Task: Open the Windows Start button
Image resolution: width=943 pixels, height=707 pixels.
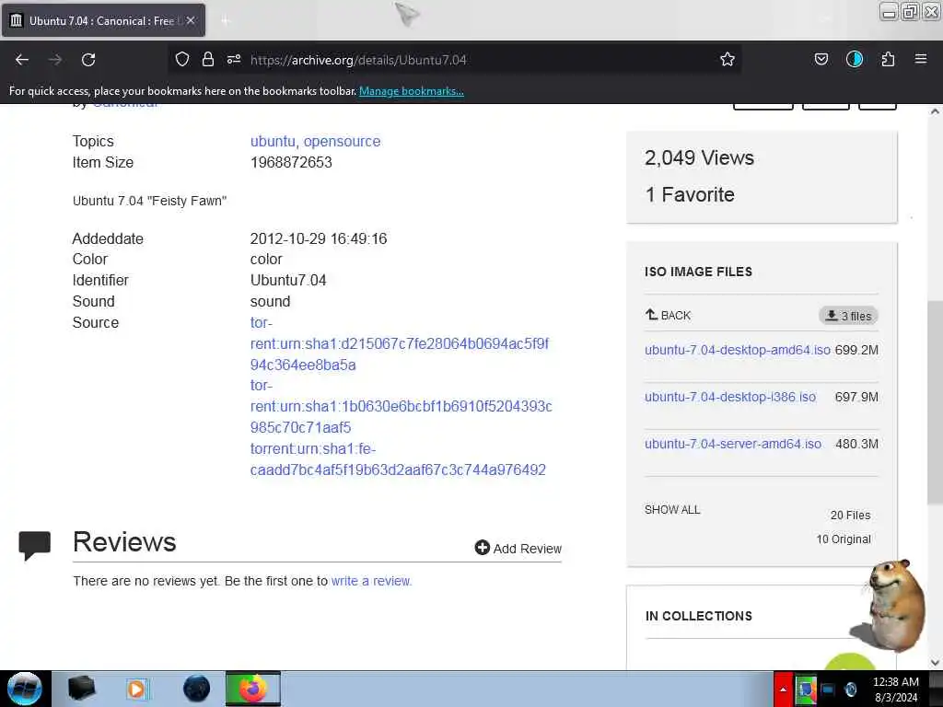Action: pos(25,689)
